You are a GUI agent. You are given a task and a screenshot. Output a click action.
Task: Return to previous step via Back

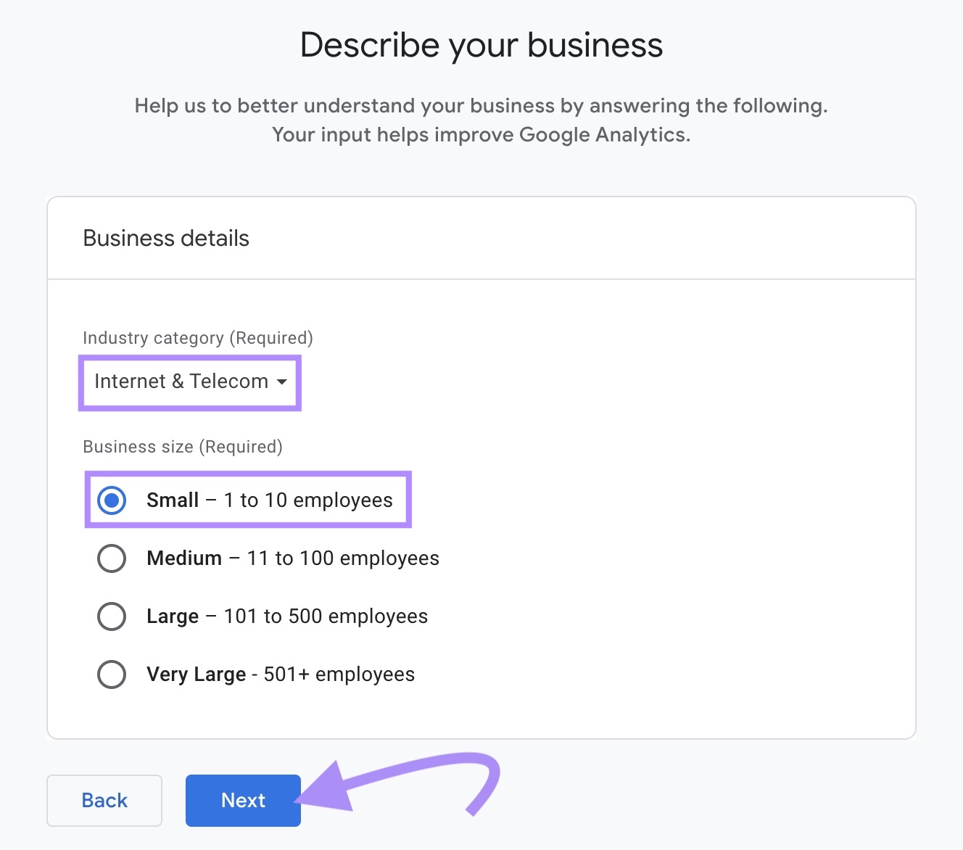(x=104, y=800)
